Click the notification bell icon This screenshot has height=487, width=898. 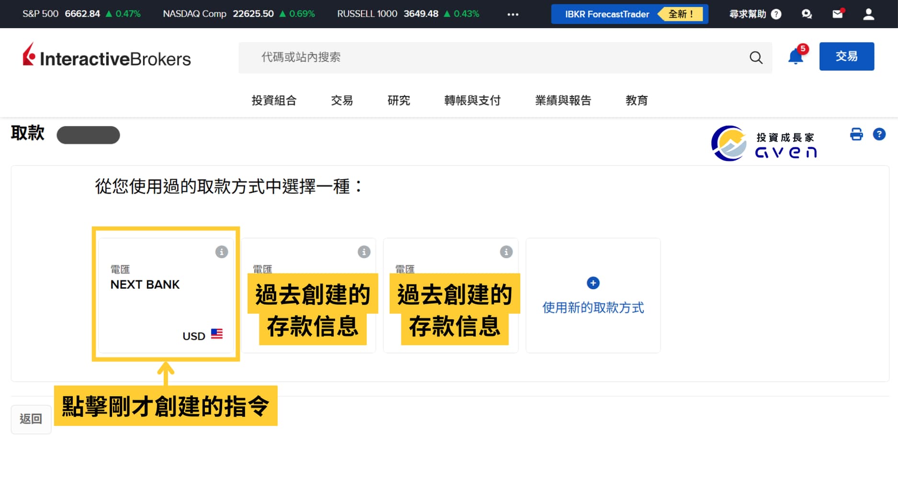tap(796, 57)
